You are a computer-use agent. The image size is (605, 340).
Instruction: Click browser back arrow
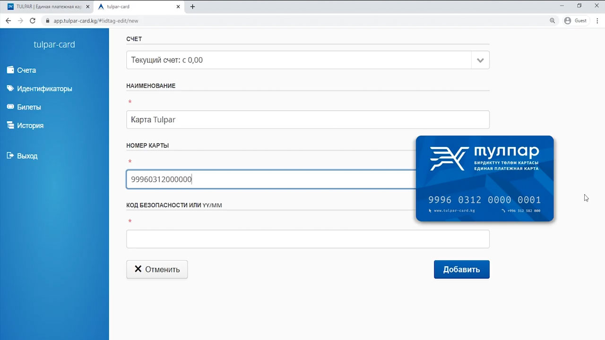[8, 21]
